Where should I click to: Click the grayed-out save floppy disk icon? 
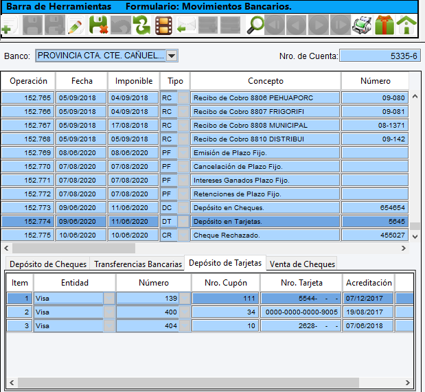point(32,25)
